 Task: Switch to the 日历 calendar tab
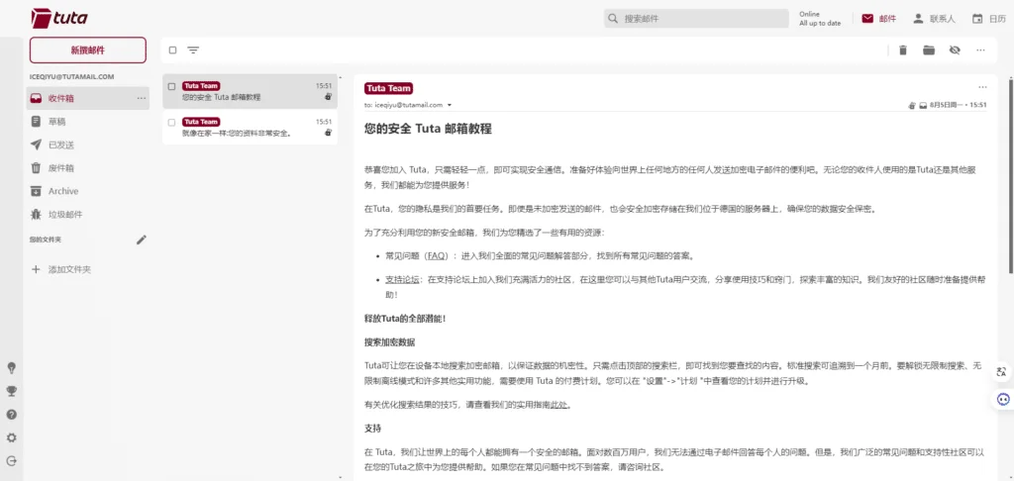tap(989, 19)
